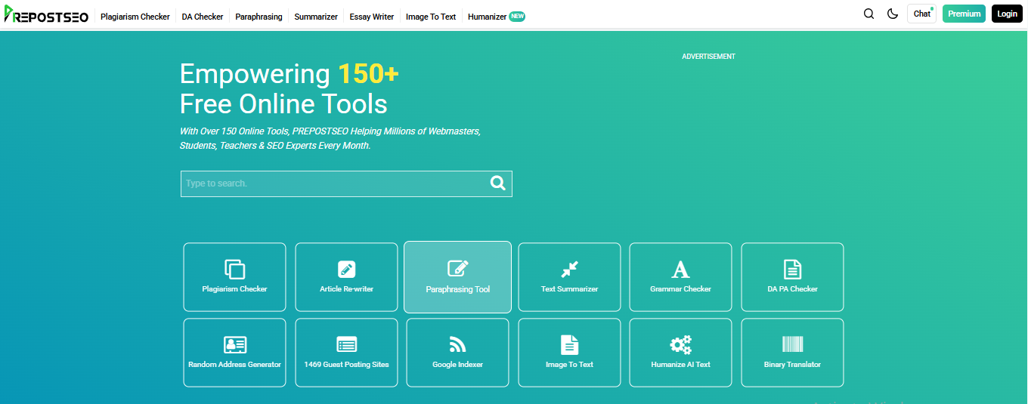The width and height of the screenshot is (1028, 404).
Task: Open the 'Grammar Checker' card label
Action: coord(680,289)
